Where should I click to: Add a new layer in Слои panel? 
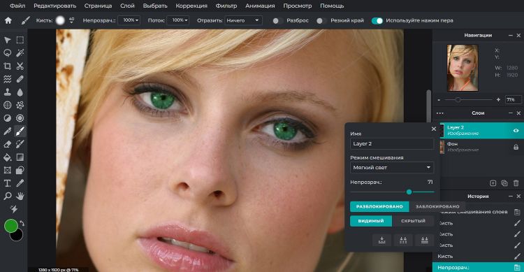point(493,183)
